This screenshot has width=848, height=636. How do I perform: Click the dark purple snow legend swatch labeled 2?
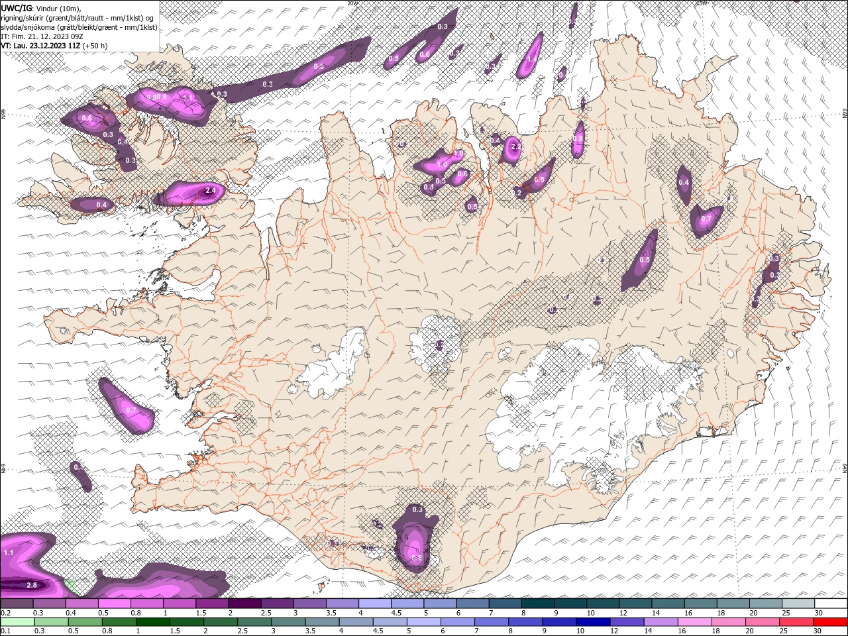pos(244,604)
